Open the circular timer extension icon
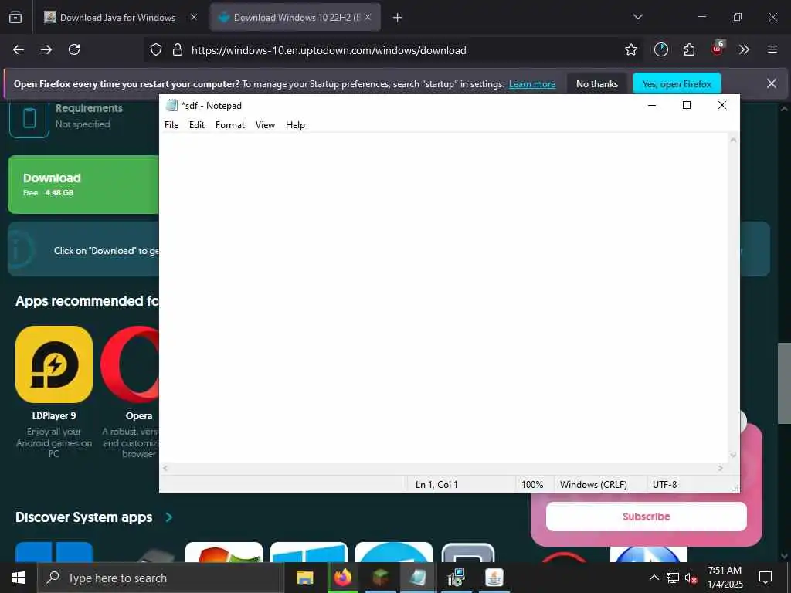791x593 pixels. click(x=661, y=49)
